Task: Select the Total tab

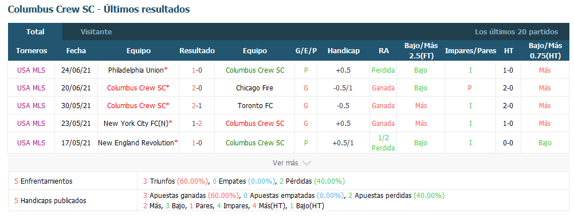Action: [35, 32]
